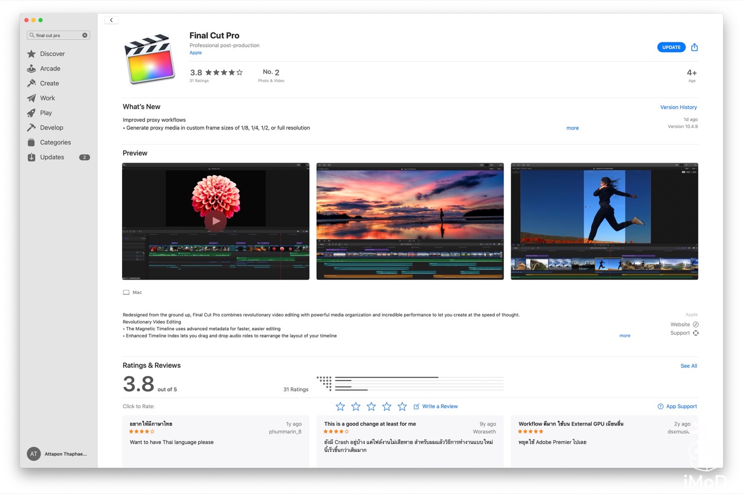Rate the app five stars

[402, 406]
